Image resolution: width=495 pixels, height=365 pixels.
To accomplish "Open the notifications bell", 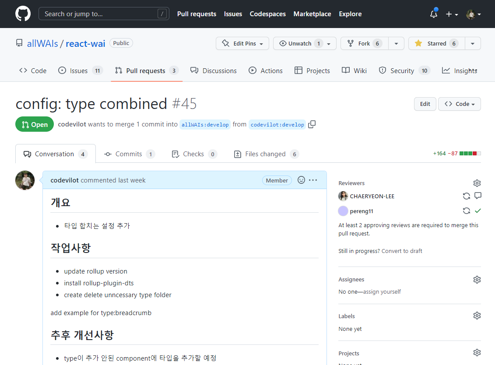I will 434,14.
